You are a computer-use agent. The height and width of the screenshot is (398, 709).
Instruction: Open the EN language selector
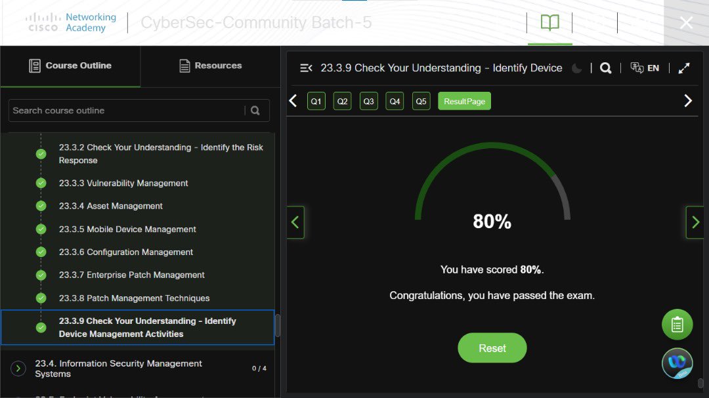click(x=653, y=68)
